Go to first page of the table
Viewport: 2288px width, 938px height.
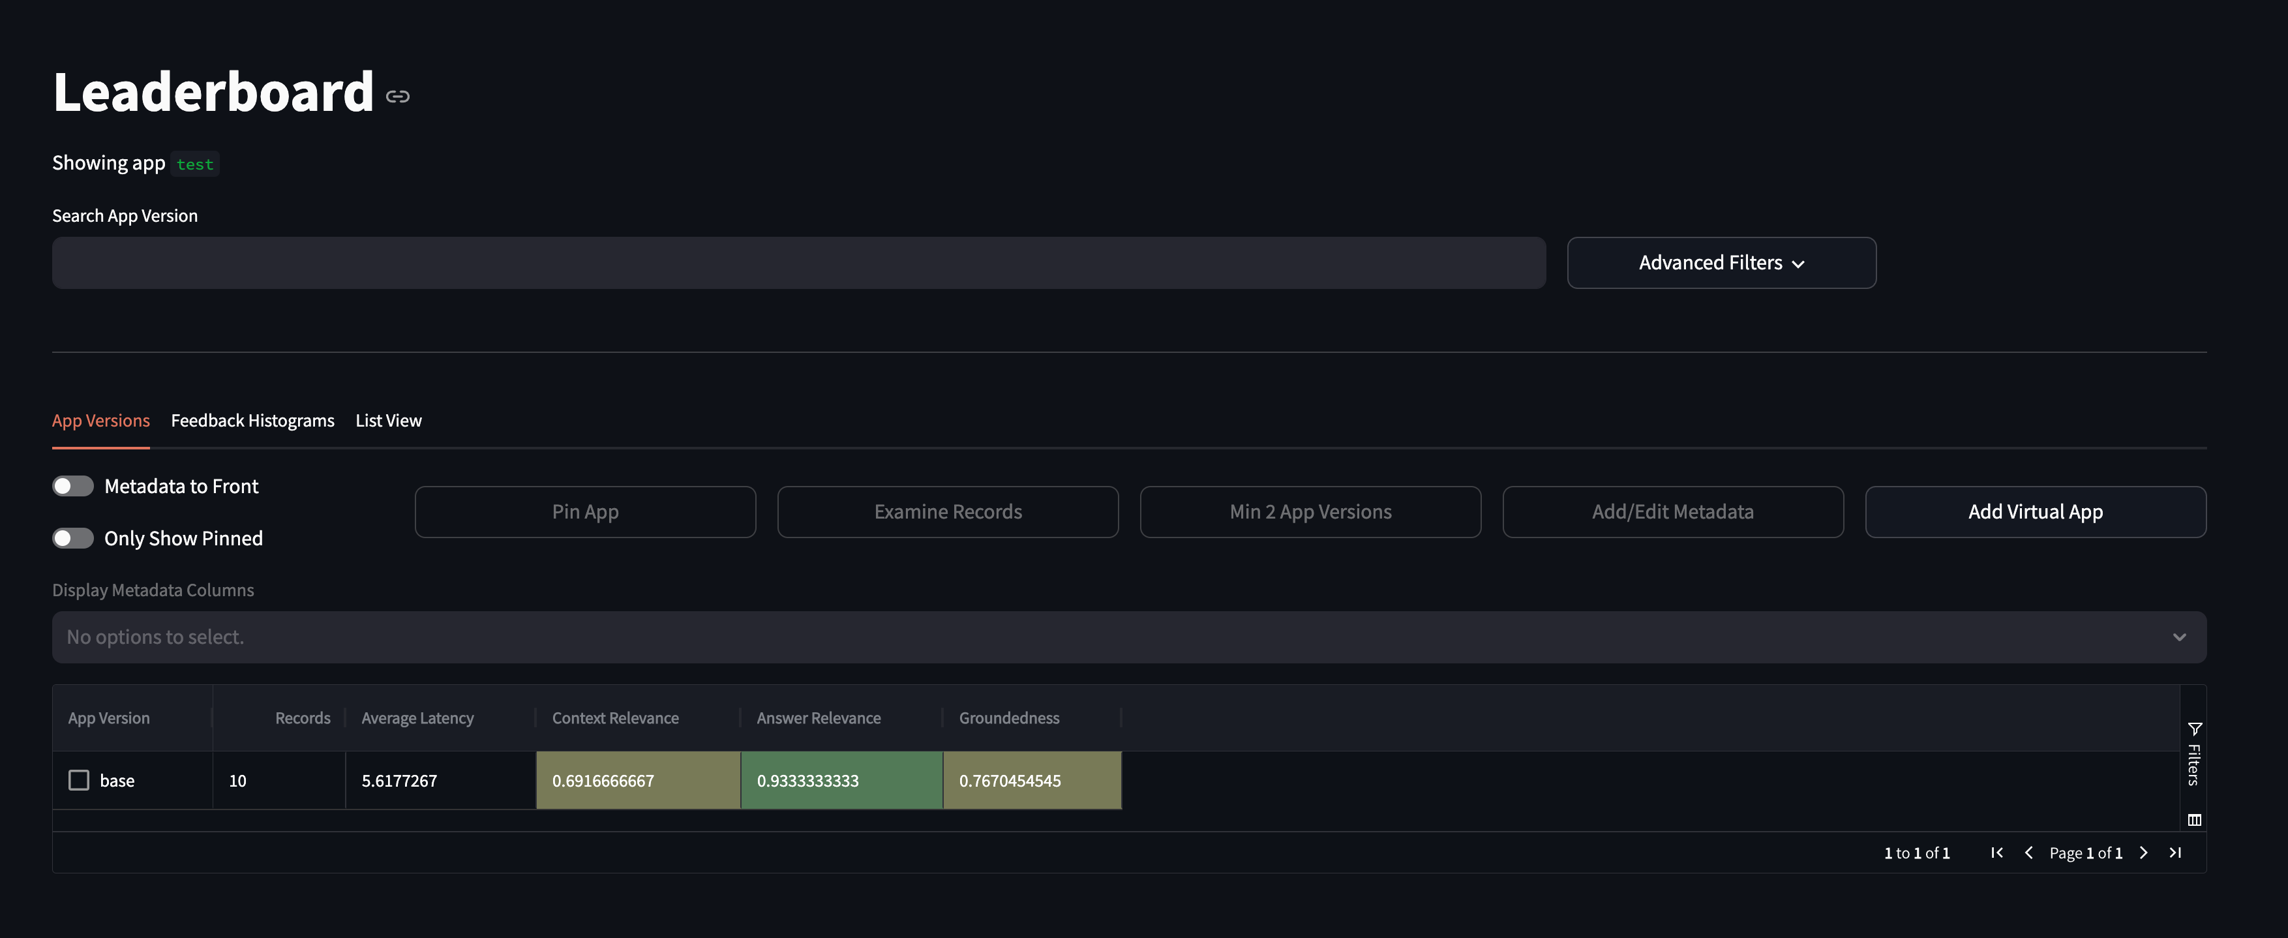(x=1996, y=853)
